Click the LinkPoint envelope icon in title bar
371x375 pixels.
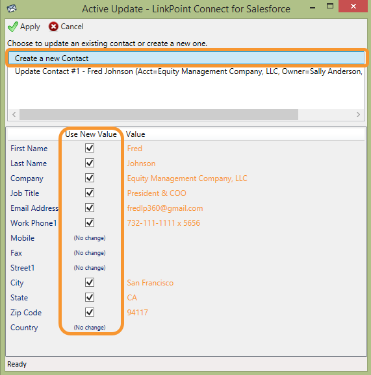12,9
